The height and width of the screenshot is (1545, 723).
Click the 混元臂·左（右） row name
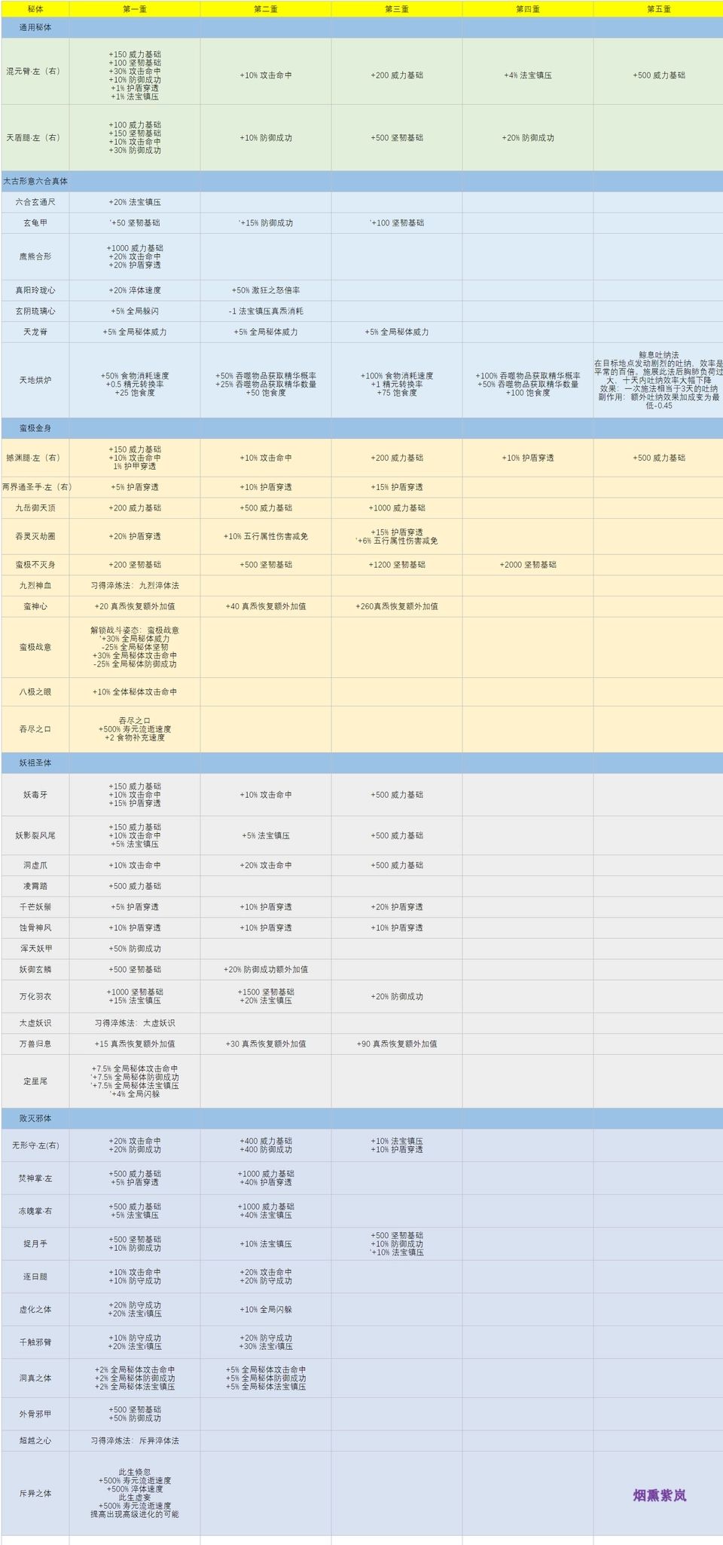pos(35,72)
